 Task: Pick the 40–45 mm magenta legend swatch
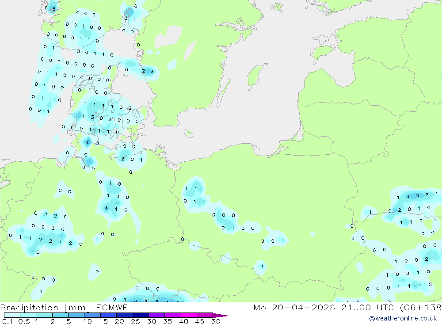[189, 315]
